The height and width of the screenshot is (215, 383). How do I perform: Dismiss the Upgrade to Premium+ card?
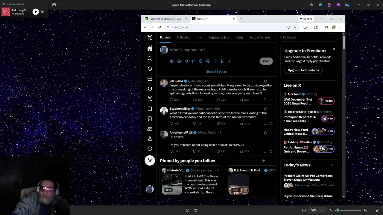click(334, 49)
